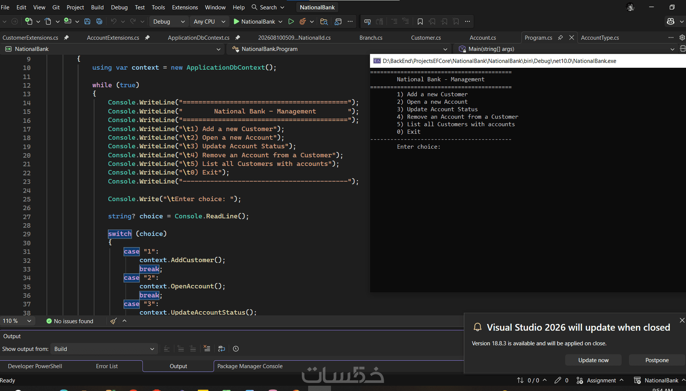
Task: Click the notification bell icon
Action: click(477, 327)
